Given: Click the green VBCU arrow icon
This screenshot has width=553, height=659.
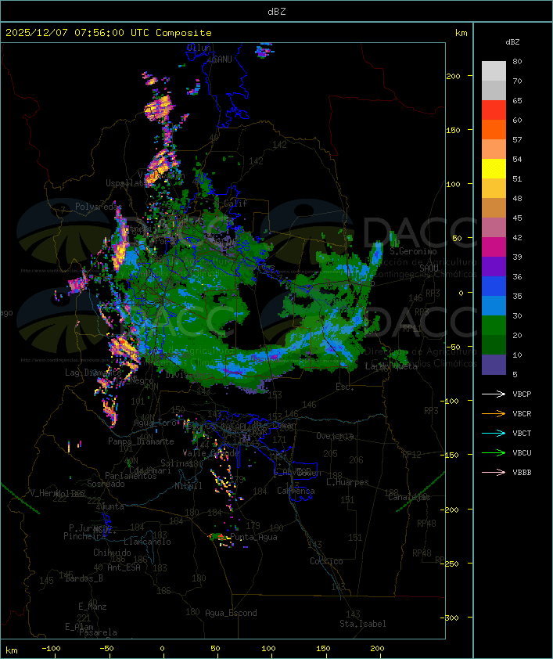Looking at the screenshot, I should click(494, 452).
